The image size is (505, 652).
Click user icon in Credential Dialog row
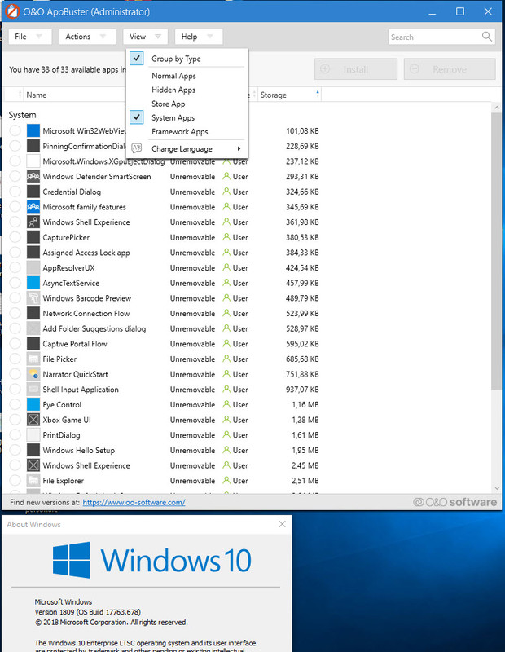226,192
